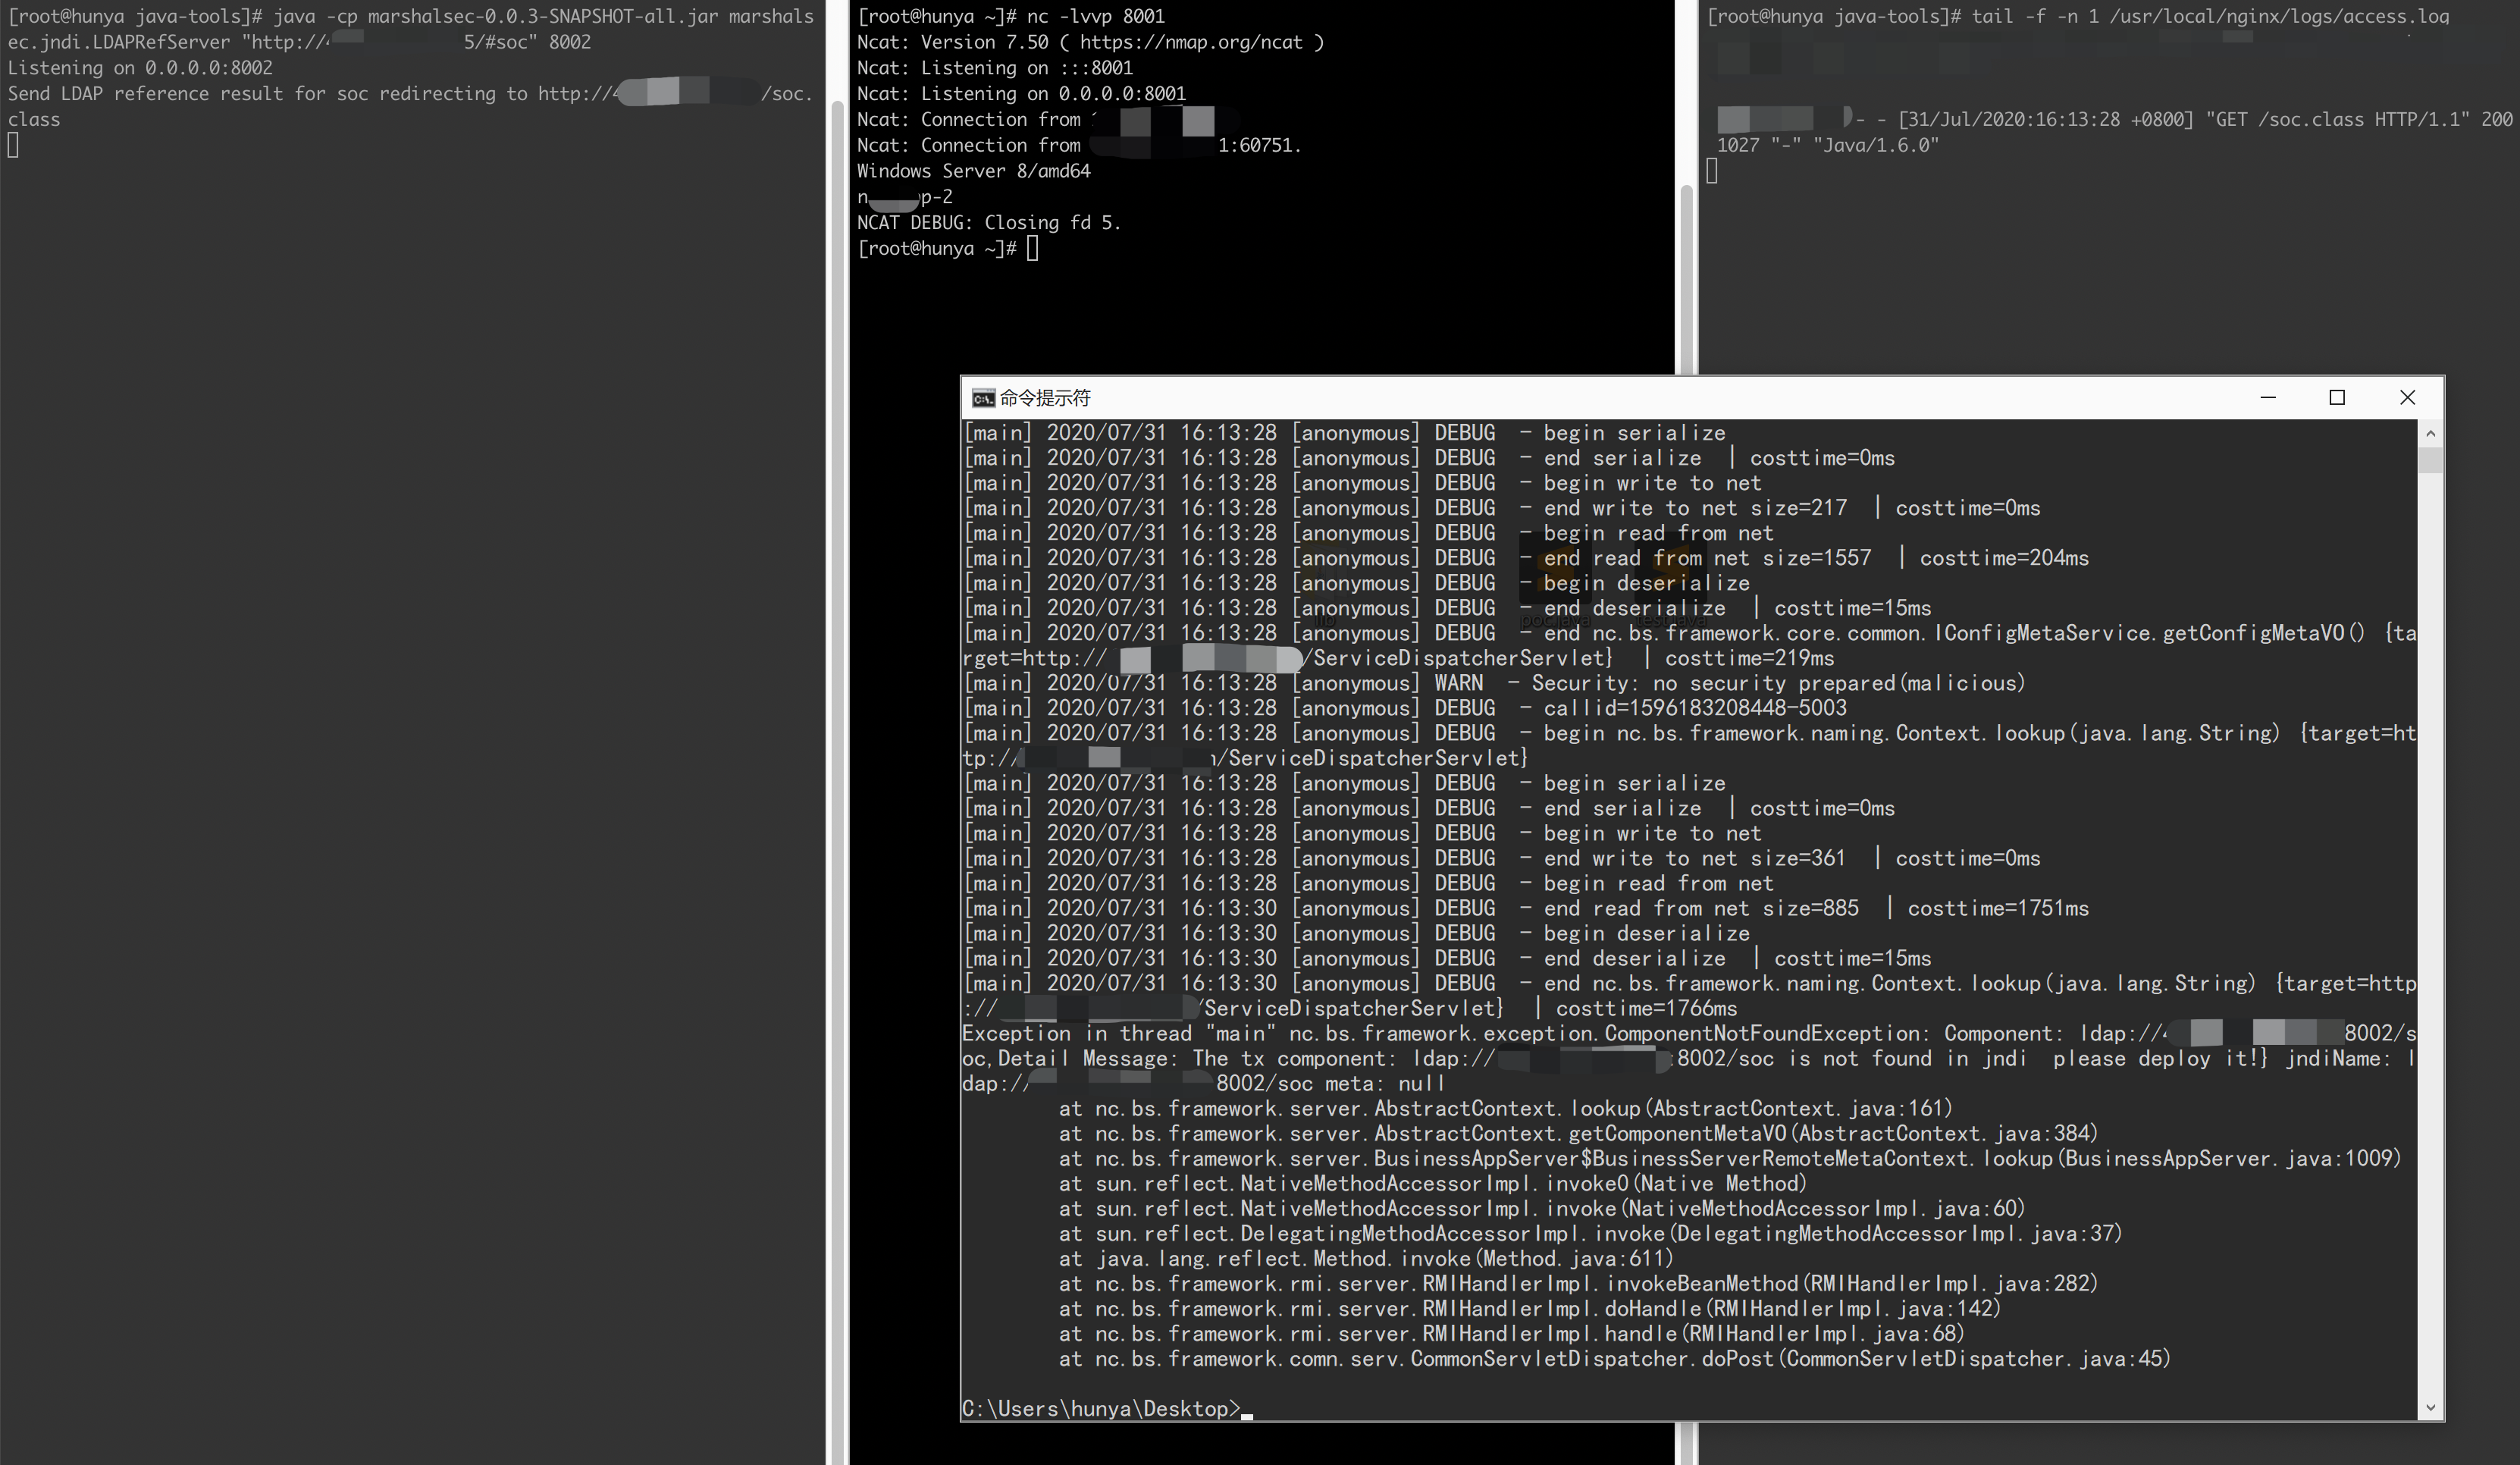Viewport: 2520px width, 1465px height.
Task: Click the scrollbar of the LDAPRefServer terminal pane
Action: (837, 700)
